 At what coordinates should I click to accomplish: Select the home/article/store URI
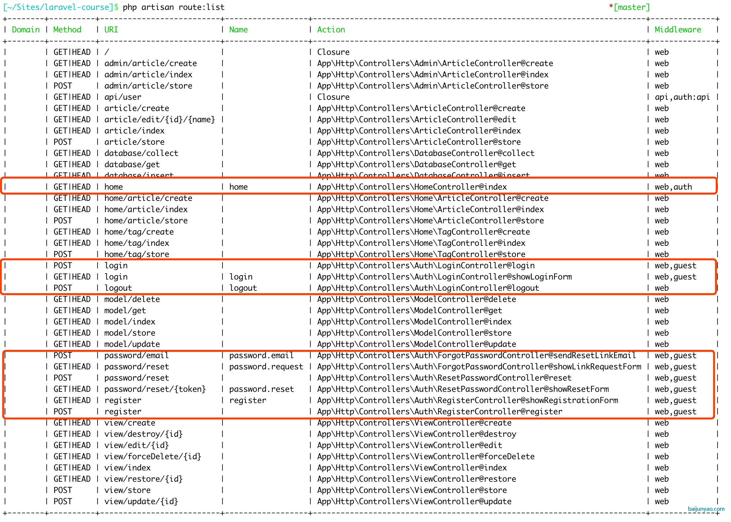[x=146, y=221]
